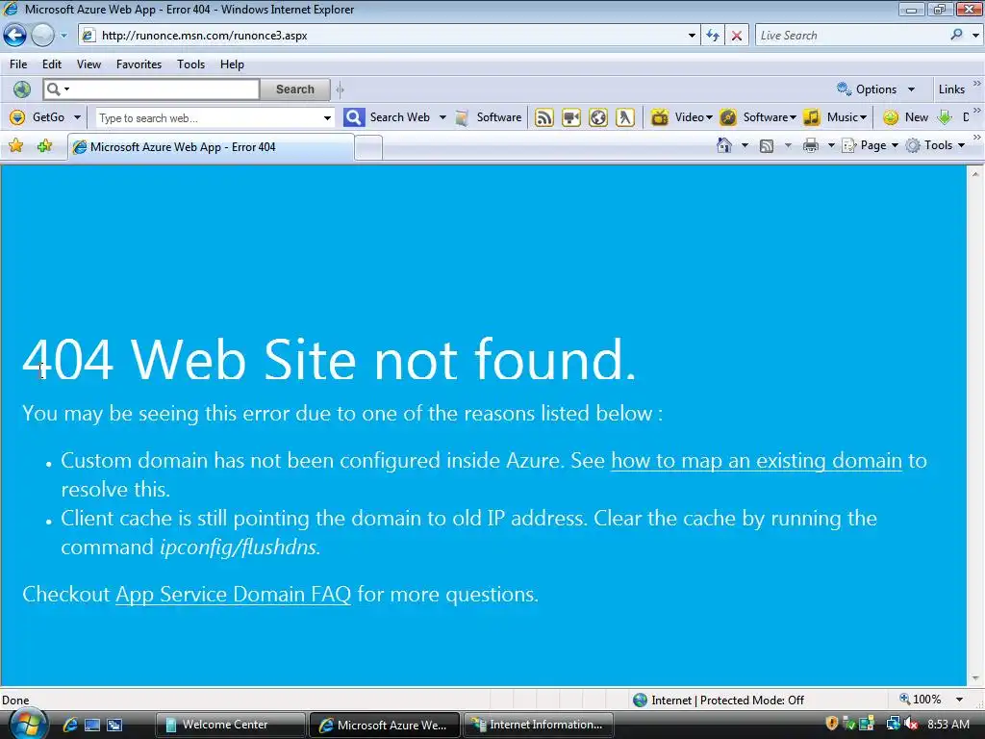Open the Software dropdown with disc icon

click(x=758, y=117)
